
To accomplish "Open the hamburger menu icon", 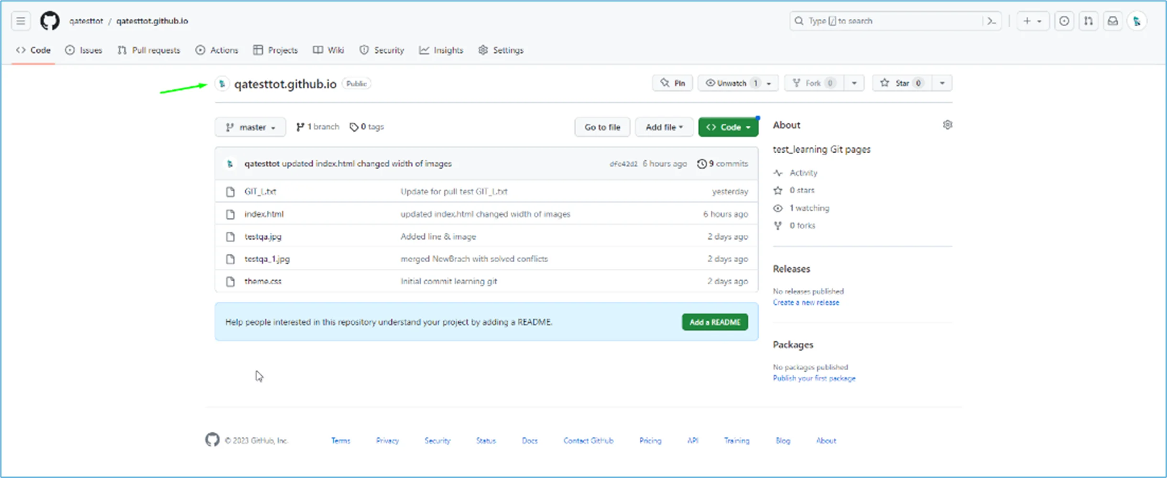I will click(20, 21).
